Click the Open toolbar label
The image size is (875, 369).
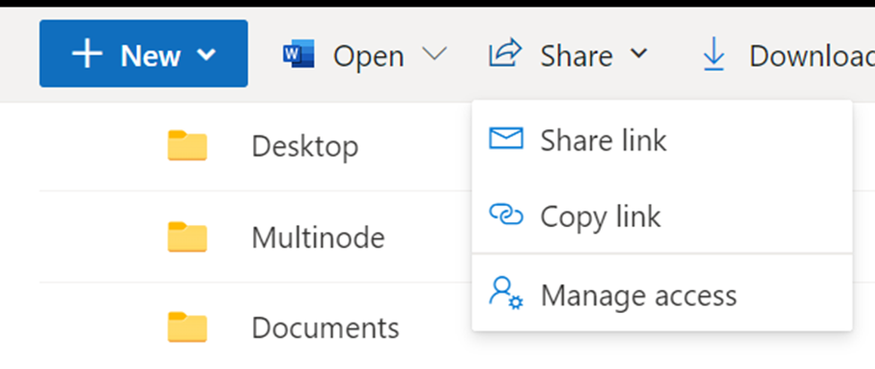coord(368,56)
